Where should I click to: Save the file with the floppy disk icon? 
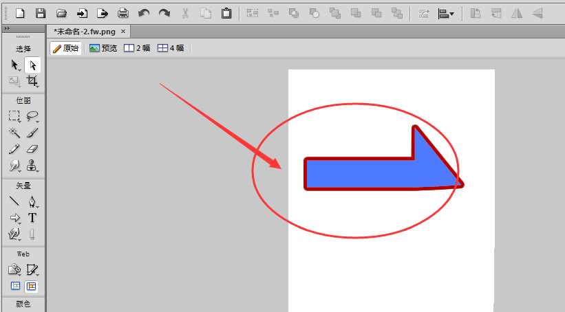pyautogui.click(x=41, y=14)
